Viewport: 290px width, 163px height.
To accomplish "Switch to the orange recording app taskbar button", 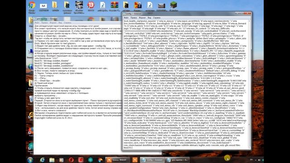I will (117, 160).
